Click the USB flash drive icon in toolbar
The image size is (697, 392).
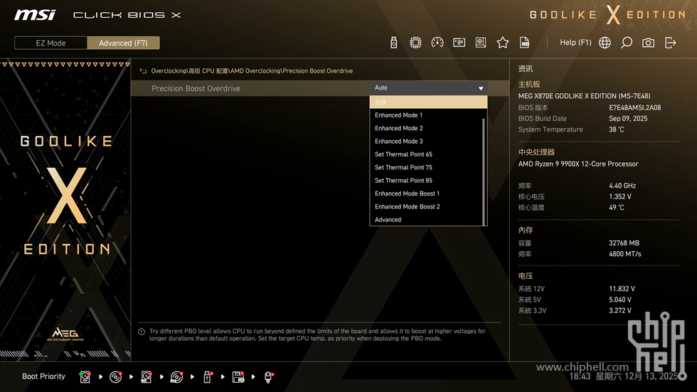tap(394, 43)
